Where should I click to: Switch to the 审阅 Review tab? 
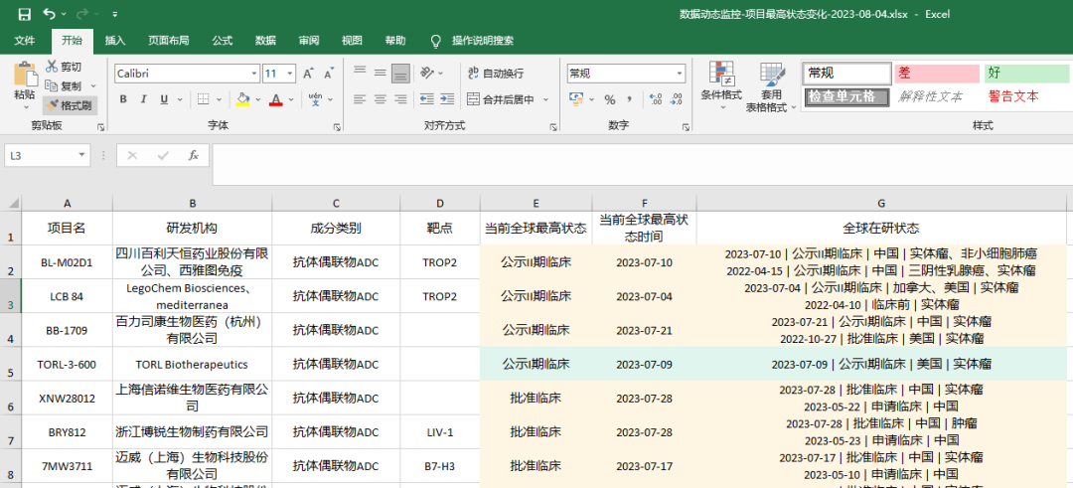pyautogui.click(x=309, y=41)
